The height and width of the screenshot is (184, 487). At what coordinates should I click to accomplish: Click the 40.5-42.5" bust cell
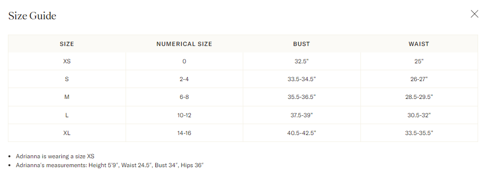click(302, 133)
